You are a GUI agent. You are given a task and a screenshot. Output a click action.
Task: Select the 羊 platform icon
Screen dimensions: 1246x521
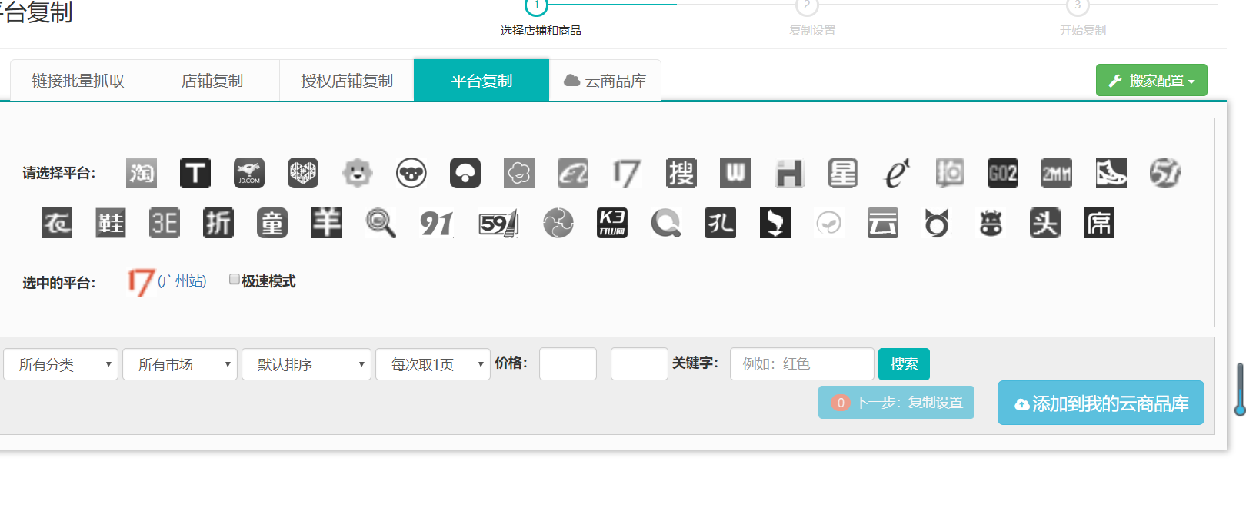[x=327, y=223]
